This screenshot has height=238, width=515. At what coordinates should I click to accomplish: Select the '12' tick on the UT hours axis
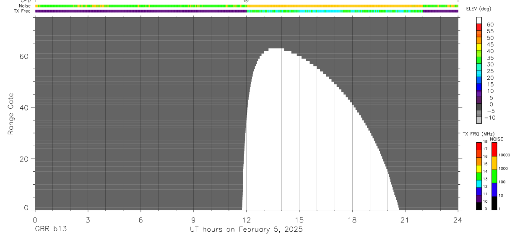coord(247,220)
